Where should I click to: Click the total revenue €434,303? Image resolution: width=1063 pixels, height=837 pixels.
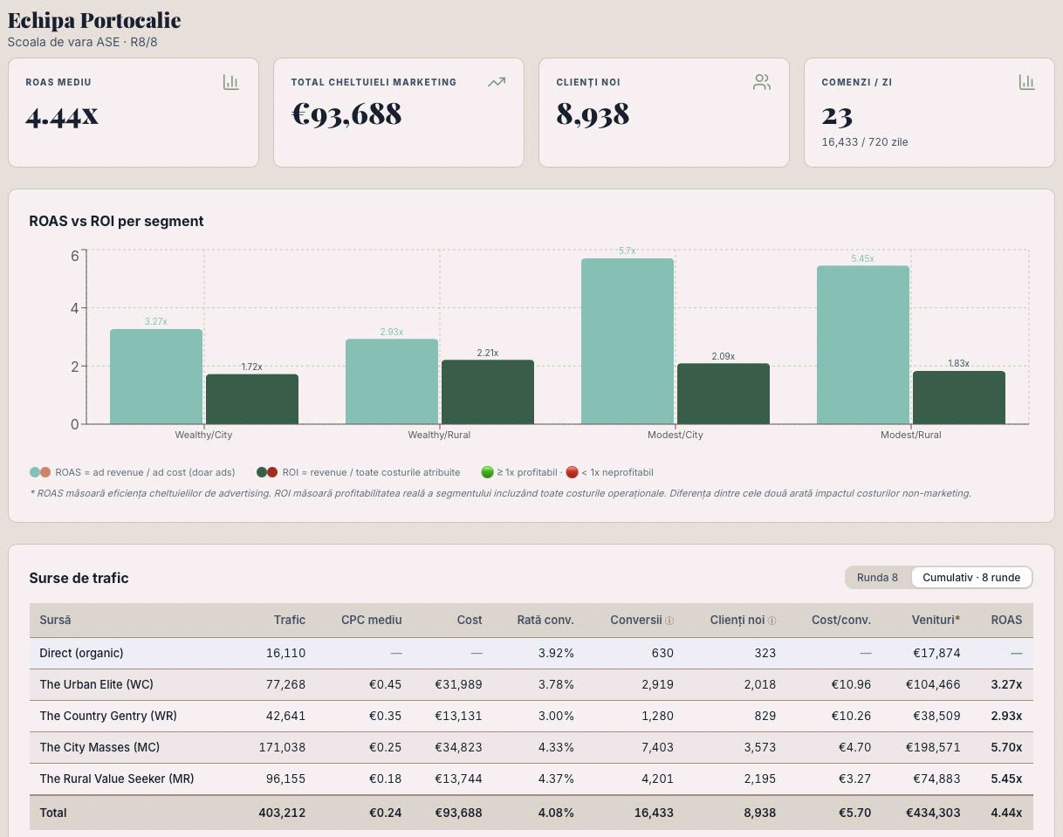[933, 813]
